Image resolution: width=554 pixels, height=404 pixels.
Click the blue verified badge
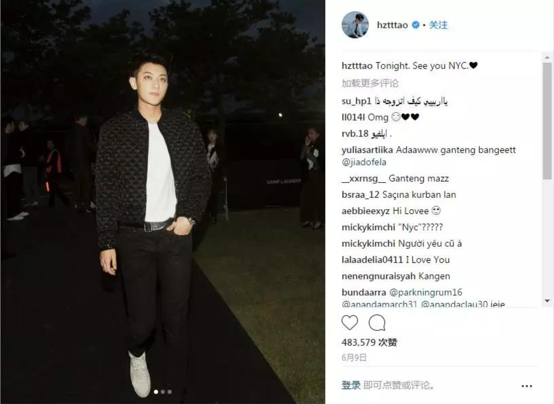(415, 25)
